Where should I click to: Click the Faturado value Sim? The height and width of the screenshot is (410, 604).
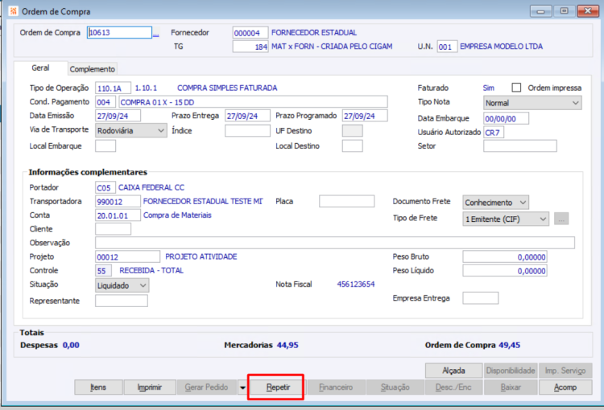tap(489, 88)
